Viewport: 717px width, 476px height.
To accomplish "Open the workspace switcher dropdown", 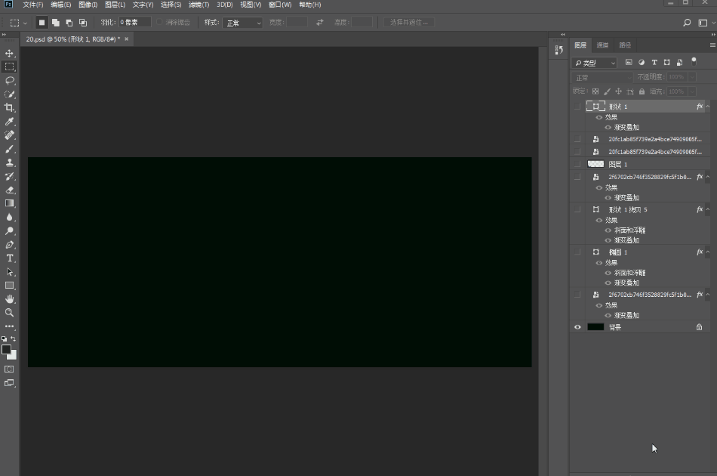I will tap(706, 23).
